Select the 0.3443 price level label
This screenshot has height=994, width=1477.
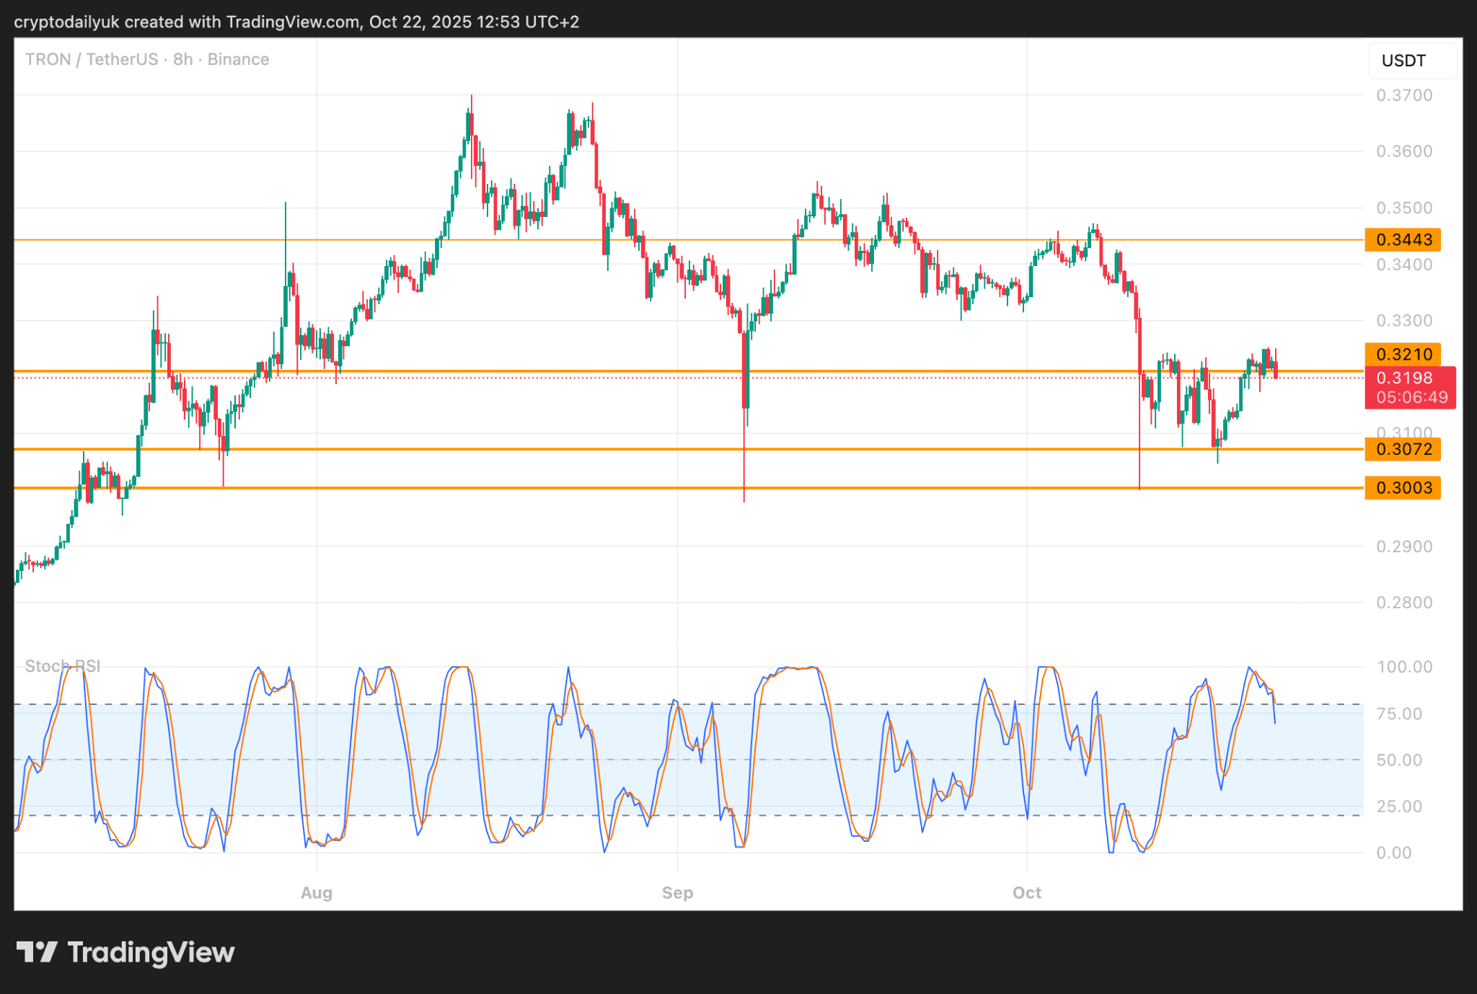click(1403, 239)
